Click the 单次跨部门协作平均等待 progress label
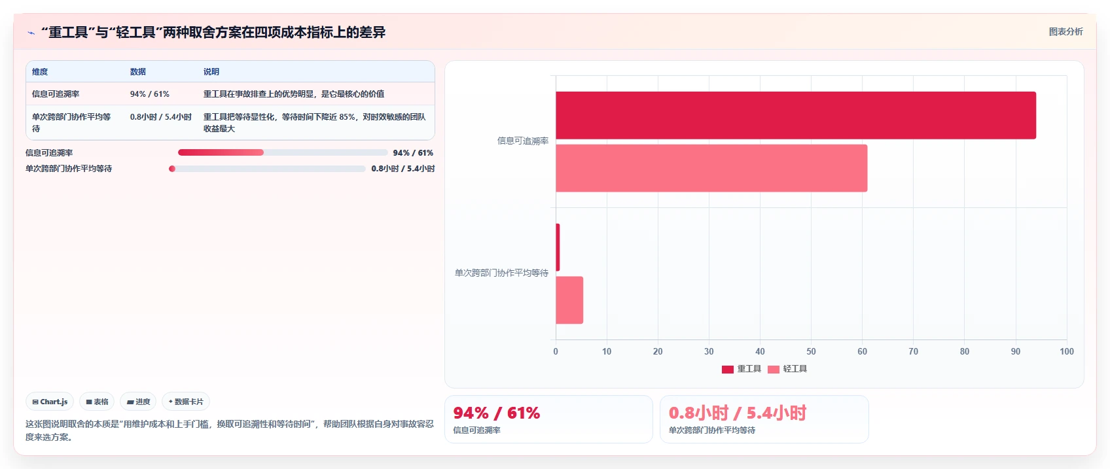 pyautogui.click(x=69, y=169)
